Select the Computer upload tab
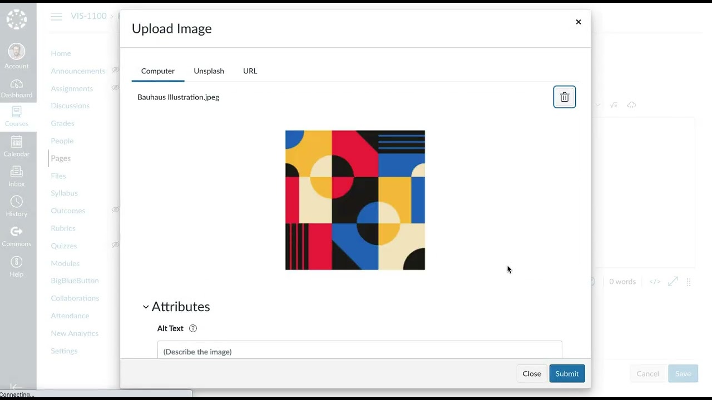The height and width of the screenshot is (400, 712). click(x=158, y=71)
